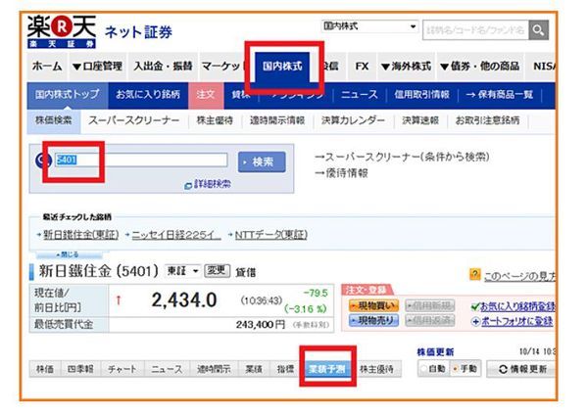Screen dimensions: 588x413
Task: Click the 情報更新 refresh button
Action: (x=521, y=369)
